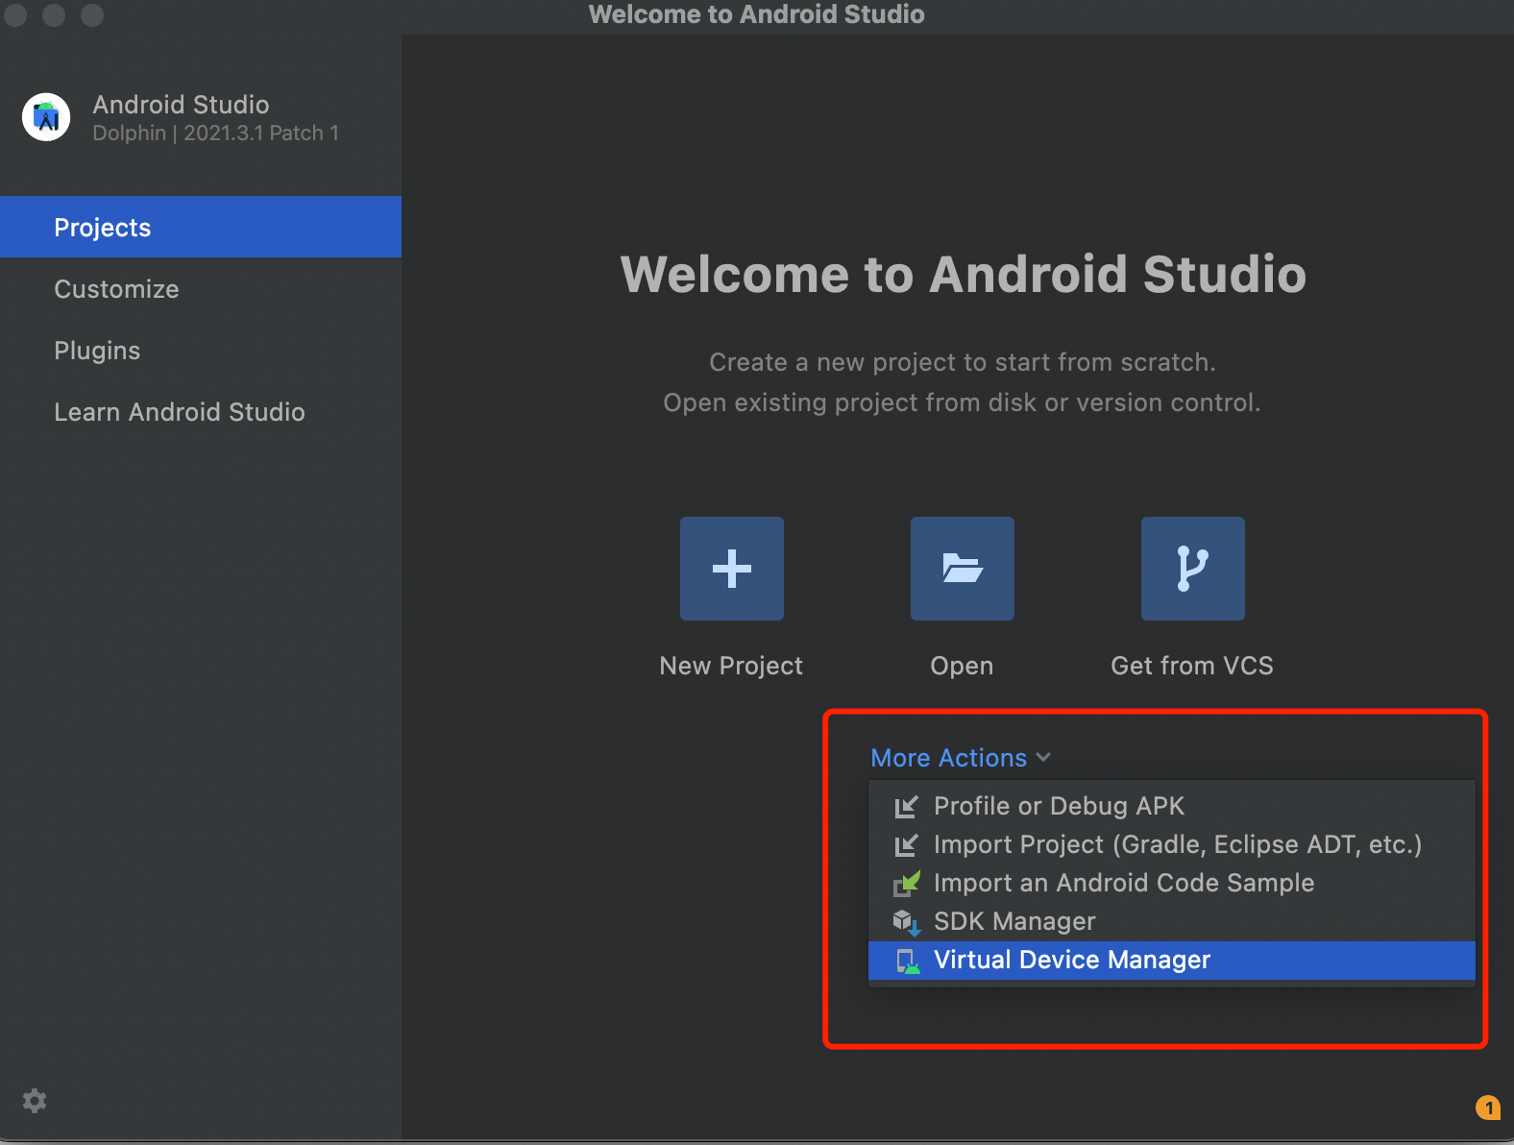This screenshot has height=1145, width=1514.
Task: Click the Import Android Code Sample icon
Action: coord(907,884)
